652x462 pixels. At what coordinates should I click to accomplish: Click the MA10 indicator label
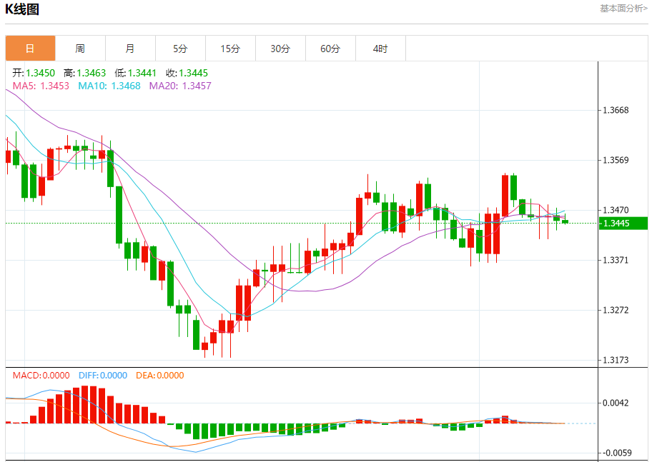pyautogui.click(x=109, y=86)
